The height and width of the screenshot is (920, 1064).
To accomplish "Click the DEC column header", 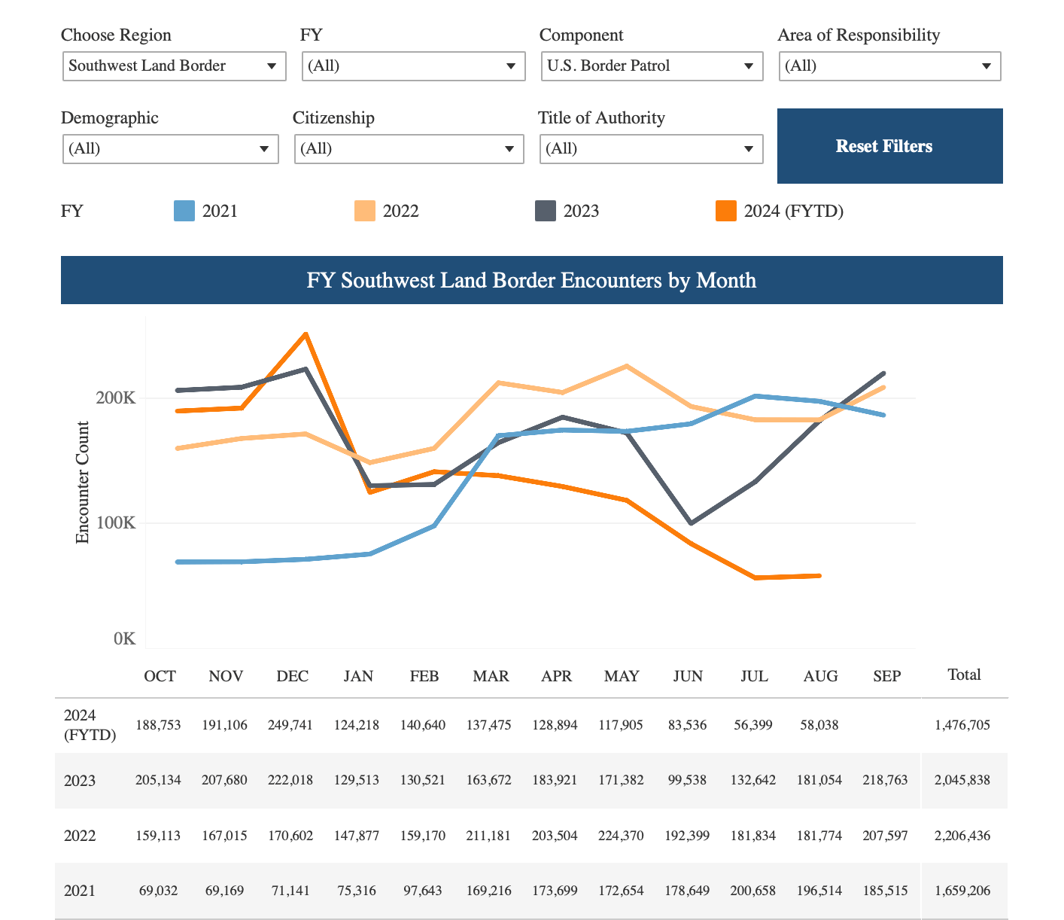I will [293, 676].
